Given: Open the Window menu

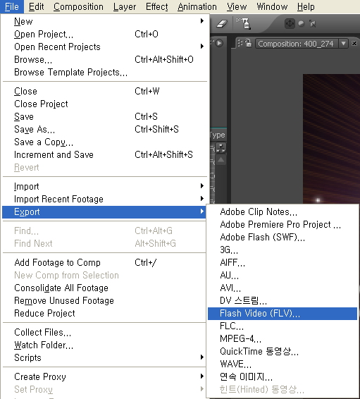Looking at the screenshot, I should (272, 6).
